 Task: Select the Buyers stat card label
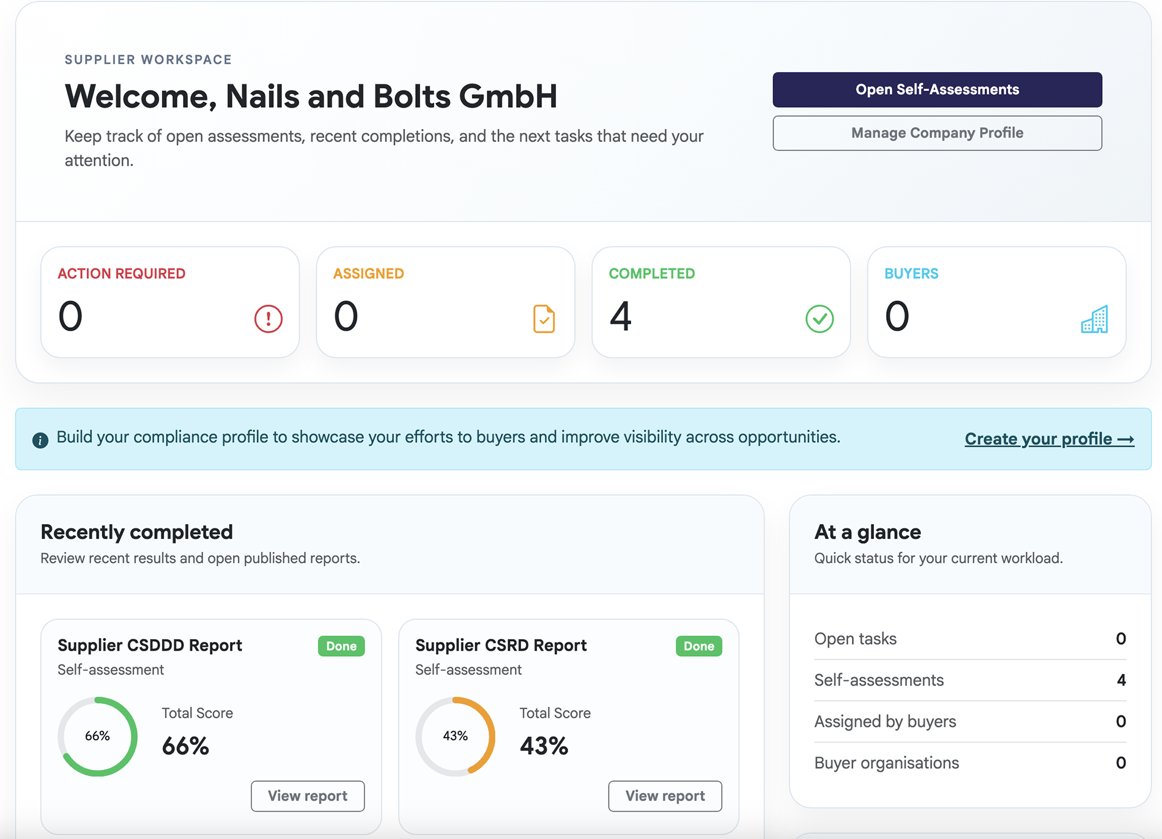[x=911, y=273]
